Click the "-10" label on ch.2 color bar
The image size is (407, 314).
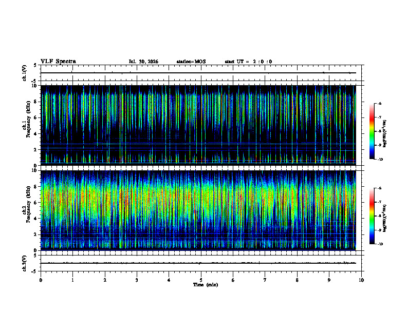point(380,244)
